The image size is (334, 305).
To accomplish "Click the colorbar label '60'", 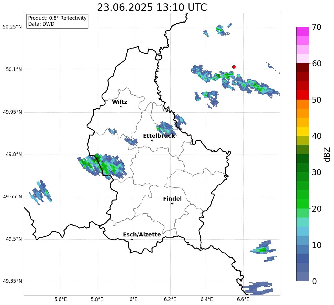I will tap(317, 63).
